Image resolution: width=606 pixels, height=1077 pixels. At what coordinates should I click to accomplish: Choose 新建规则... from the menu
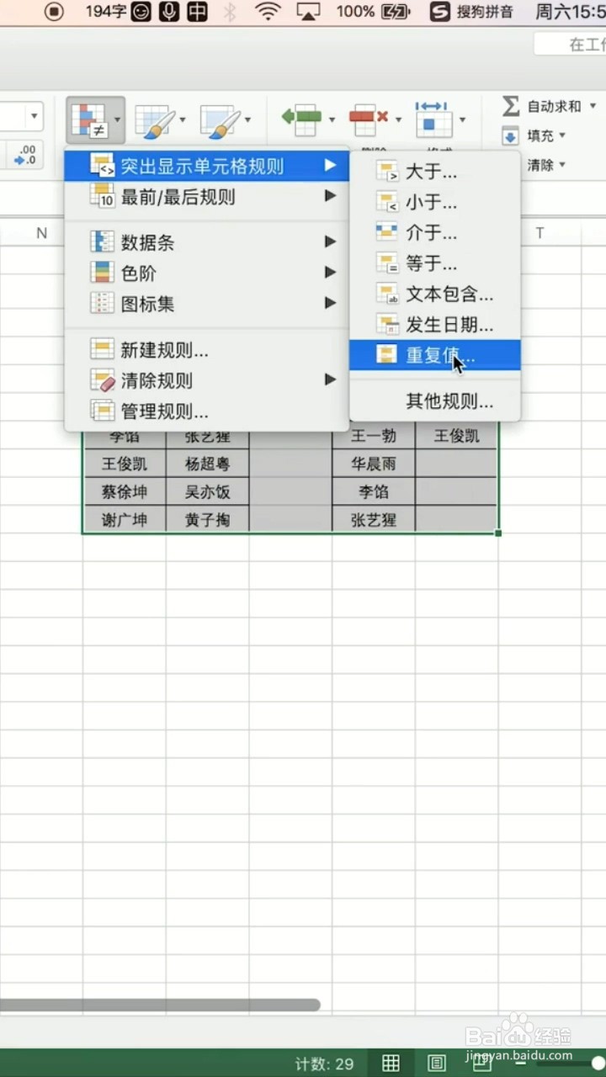tap(207, 350)
